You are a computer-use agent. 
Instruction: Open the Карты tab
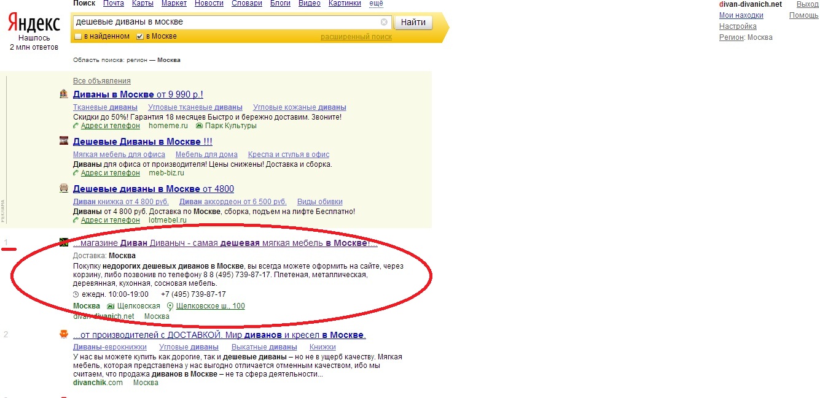143,4
